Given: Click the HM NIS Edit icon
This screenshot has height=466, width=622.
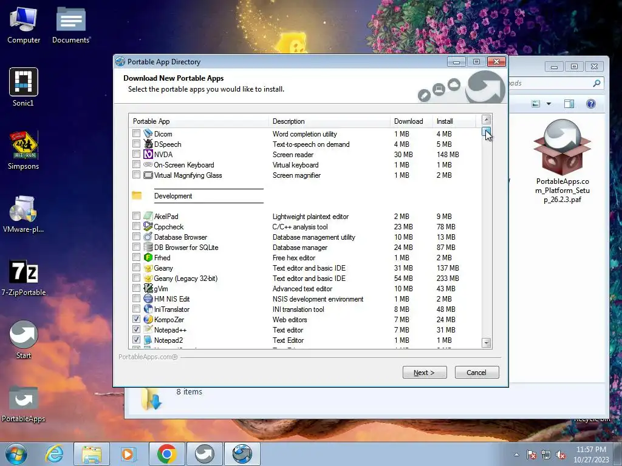Looking at the screenshot, I should click(148, 299).
